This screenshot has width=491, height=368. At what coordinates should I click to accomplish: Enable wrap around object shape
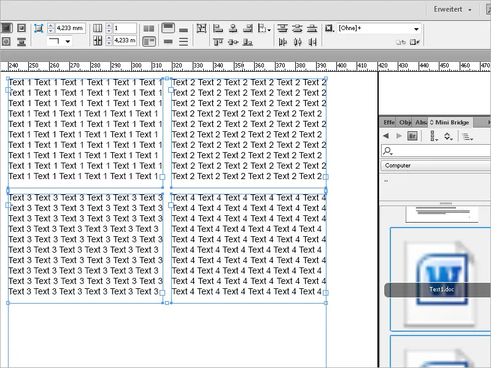pyautogui.click(x=6, y=42)
